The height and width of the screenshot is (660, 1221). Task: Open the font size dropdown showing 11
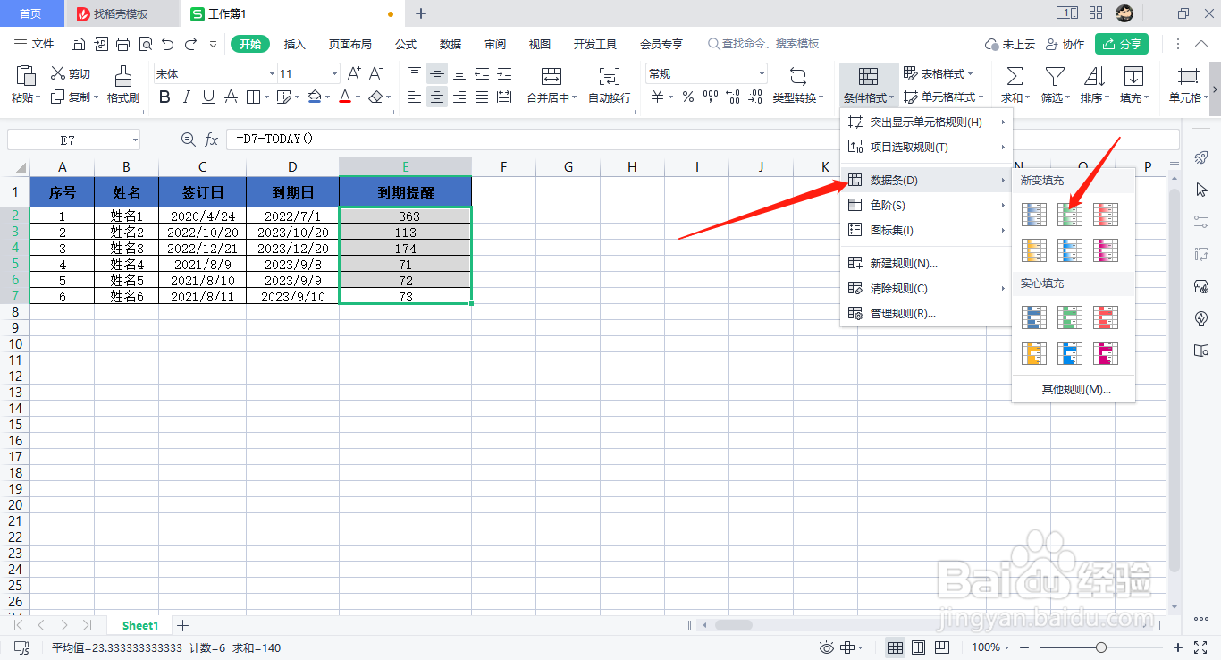335,73
